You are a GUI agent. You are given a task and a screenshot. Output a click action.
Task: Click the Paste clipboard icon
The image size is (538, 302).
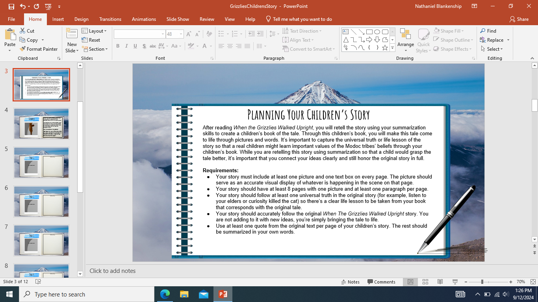pos(10,35)
